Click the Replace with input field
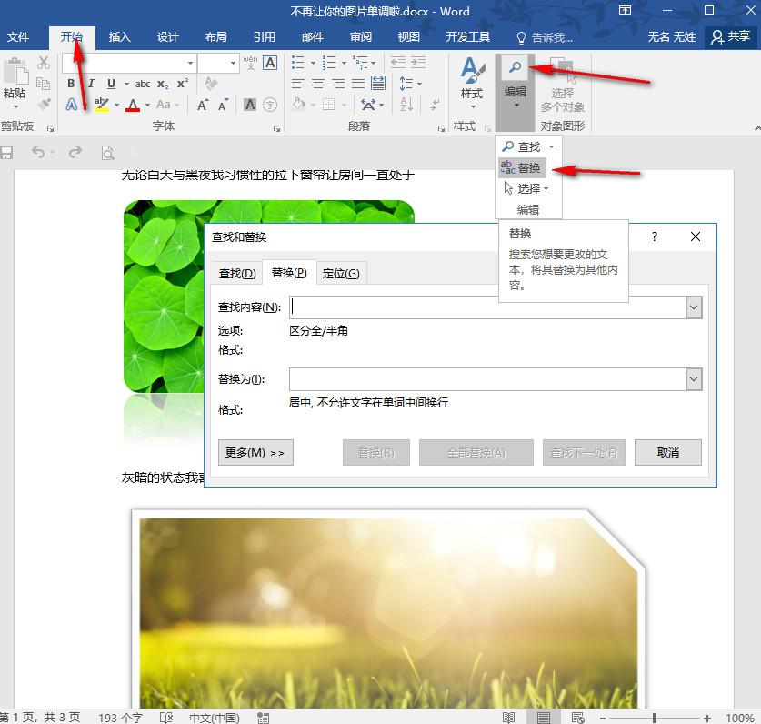This screenshot has width=761, height=724. pyautogui.click(x=487, y=379)
